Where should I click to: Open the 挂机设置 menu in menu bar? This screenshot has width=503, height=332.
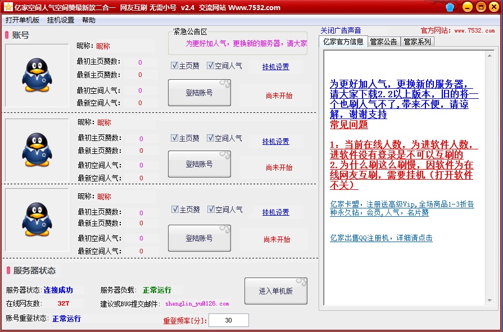tap(61, 20)
